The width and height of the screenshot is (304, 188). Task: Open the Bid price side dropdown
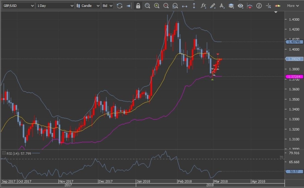tap(107, 6)
